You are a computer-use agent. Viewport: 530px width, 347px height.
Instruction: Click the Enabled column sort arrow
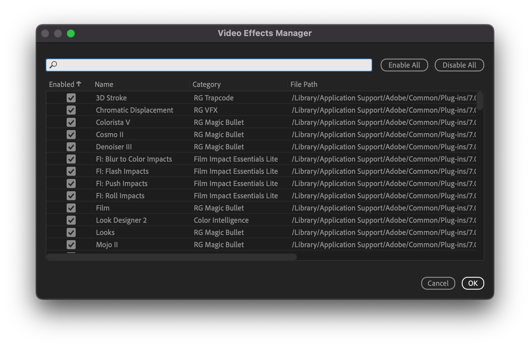tap(79, 84)
